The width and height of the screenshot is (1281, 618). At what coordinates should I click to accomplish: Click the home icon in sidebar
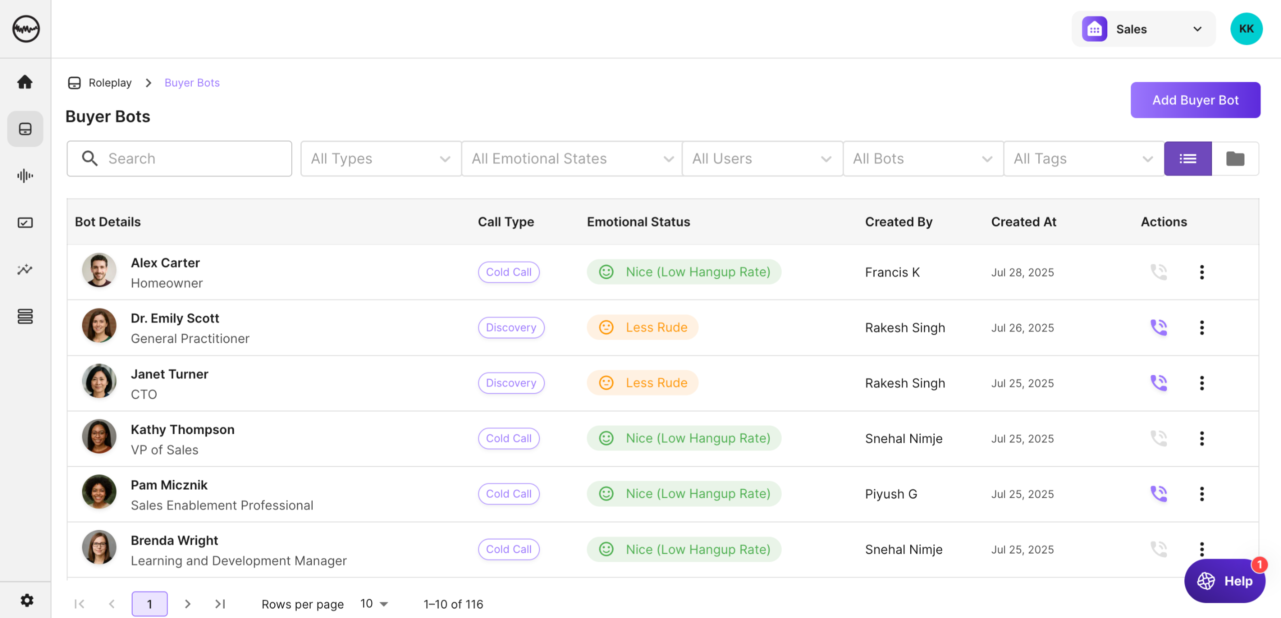(25, 82)
